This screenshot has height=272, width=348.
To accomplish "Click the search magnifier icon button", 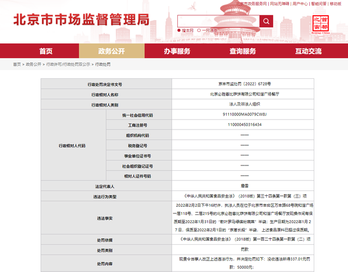I will [x=266, y=21].
